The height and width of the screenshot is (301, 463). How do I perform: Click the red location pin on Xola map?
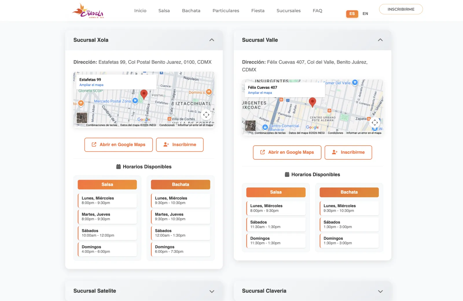point(144,94)
